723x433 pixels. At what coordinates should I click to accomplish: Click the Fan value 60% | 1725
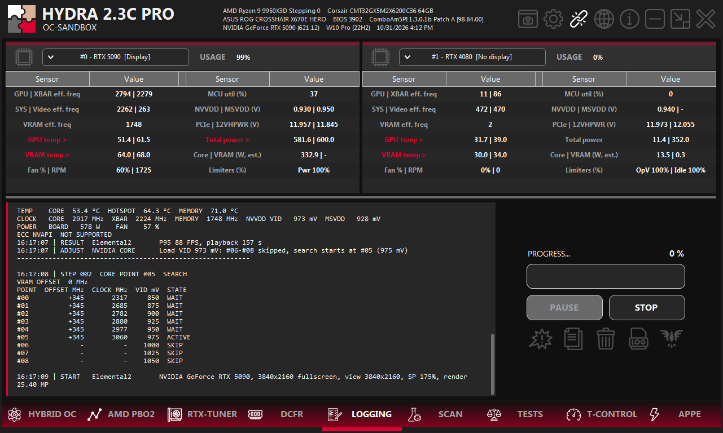134,170
